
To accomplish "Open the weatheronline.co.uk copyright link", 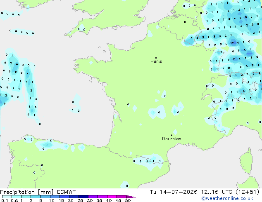I will 227,198.
